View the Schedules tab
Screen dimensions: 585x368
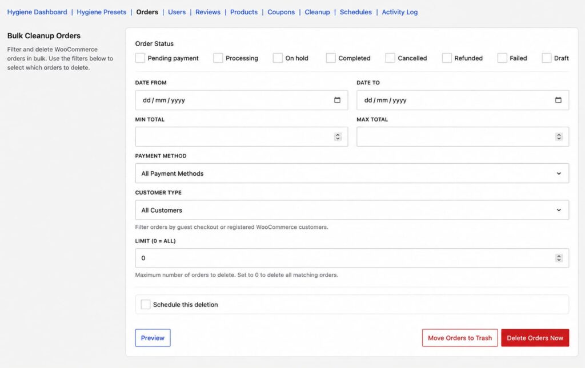pyautogui.click(x=355, y=12)
